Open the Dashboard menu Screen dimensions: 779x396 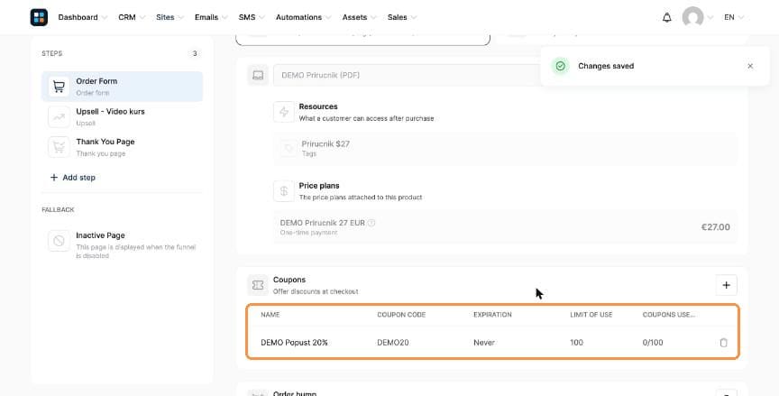coord(82,17)
